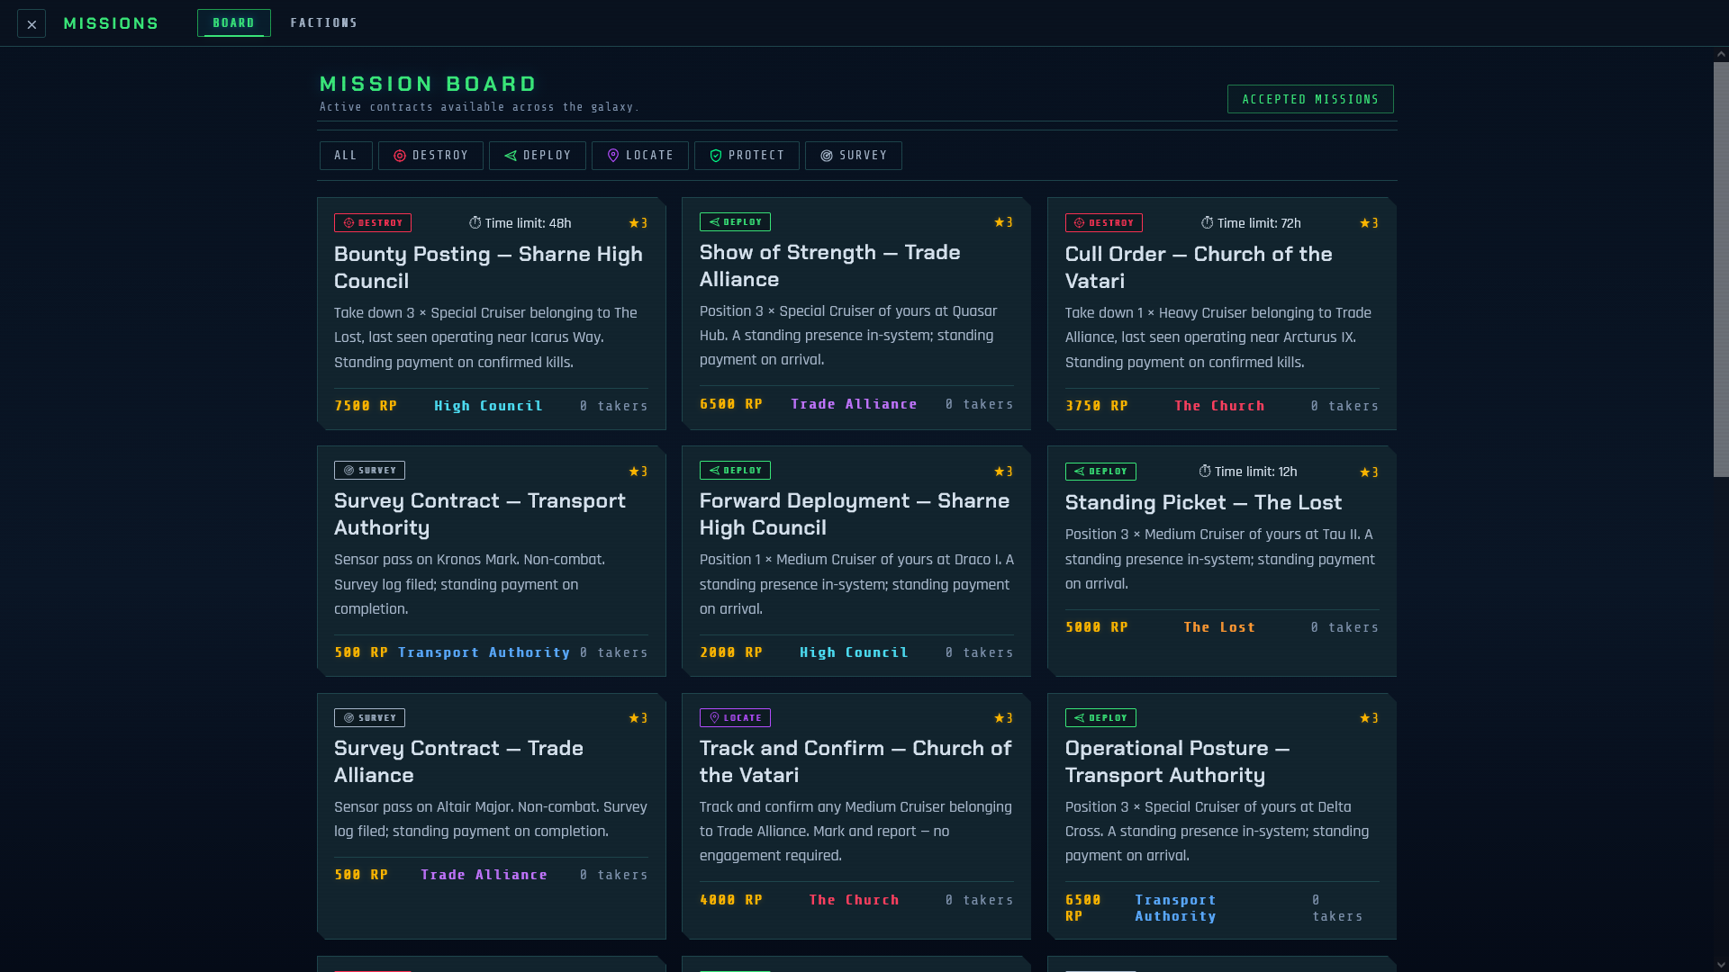This screenshot has height=972, width=1729.
Task: Click the Survey filter radar icon
Action: 827,156
